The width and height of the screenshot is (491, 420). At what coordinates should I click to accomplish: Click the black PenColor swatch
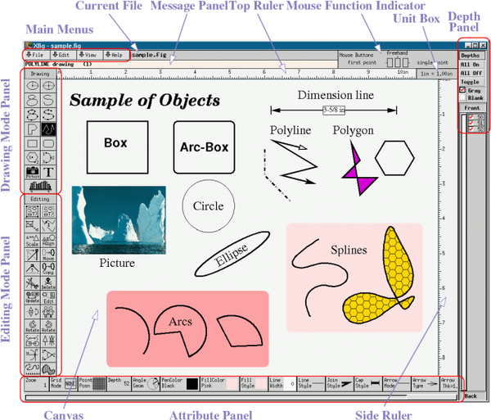click(x=191, y=384)
